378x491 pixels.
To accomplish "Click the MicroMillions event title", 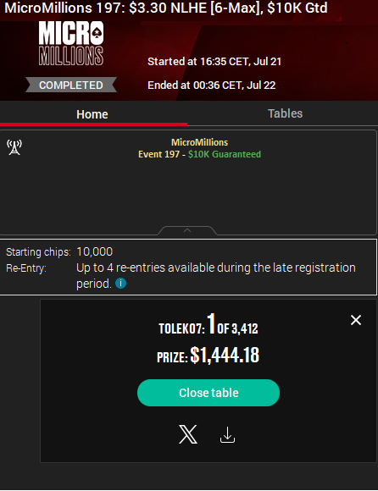I will pos(200,142).
